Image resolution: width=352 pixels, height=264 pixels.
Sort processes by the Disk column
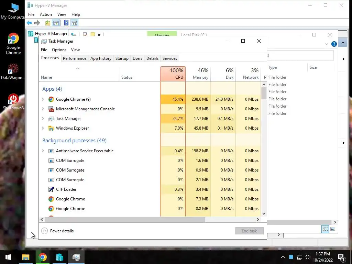(223, 74)
